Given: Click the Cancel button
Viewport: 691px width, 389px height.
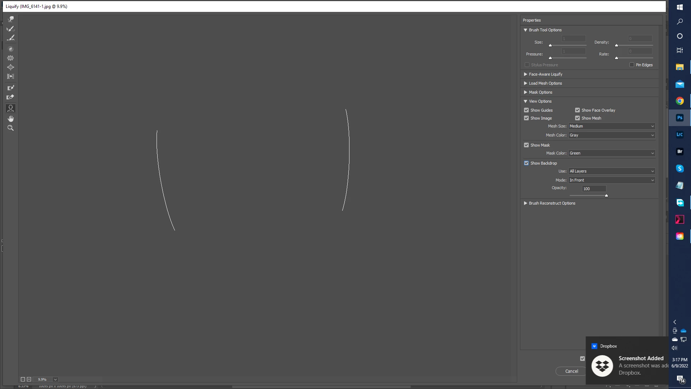Looking at the screenshot, I should pos(572,371).
